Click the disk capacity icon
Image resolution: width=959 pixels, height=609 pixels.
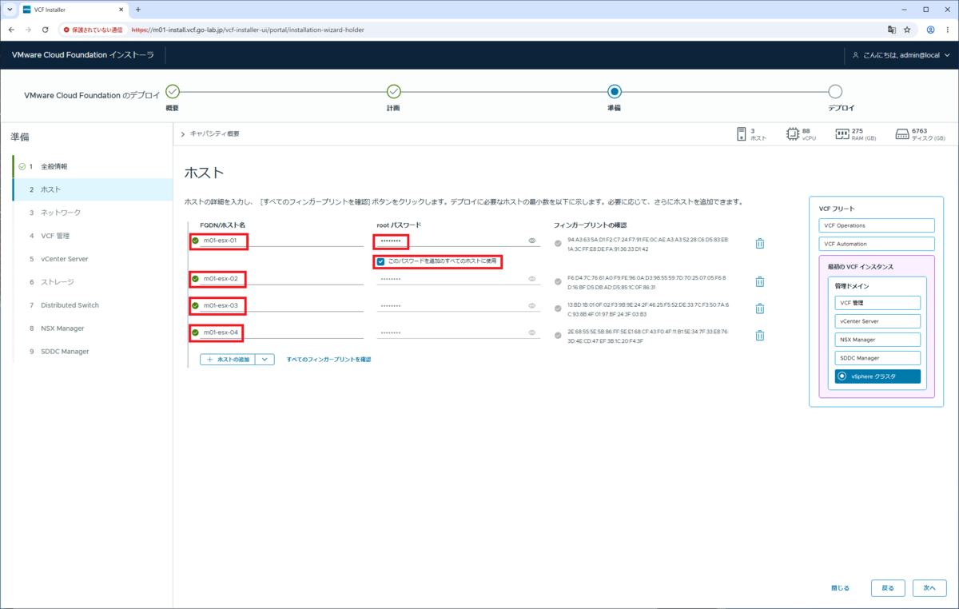point(901,134)
